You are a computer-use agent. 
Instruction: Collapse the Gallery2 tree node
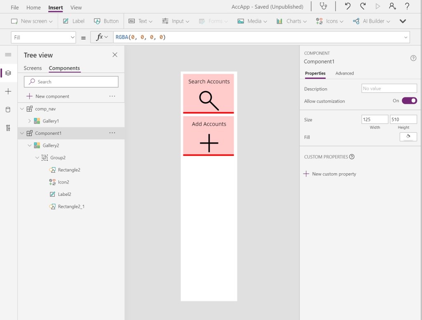click(x=30, y=146)
